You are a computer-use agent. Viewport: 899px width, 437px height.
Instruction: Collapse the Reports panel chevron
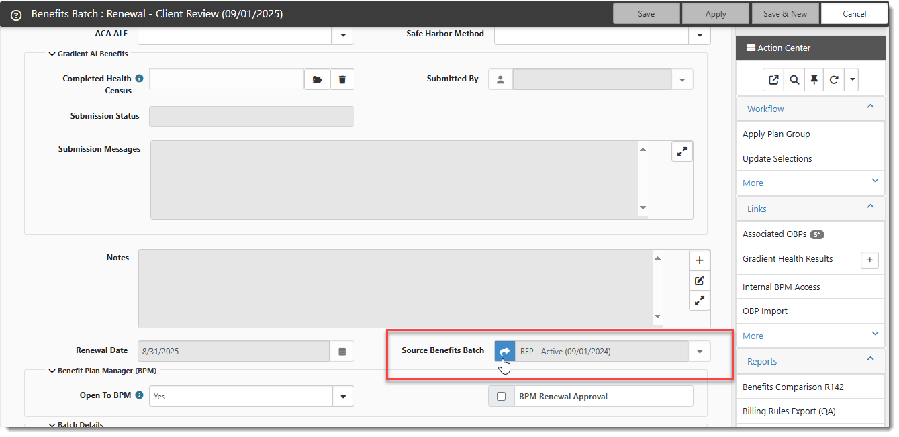pos(871,359)
